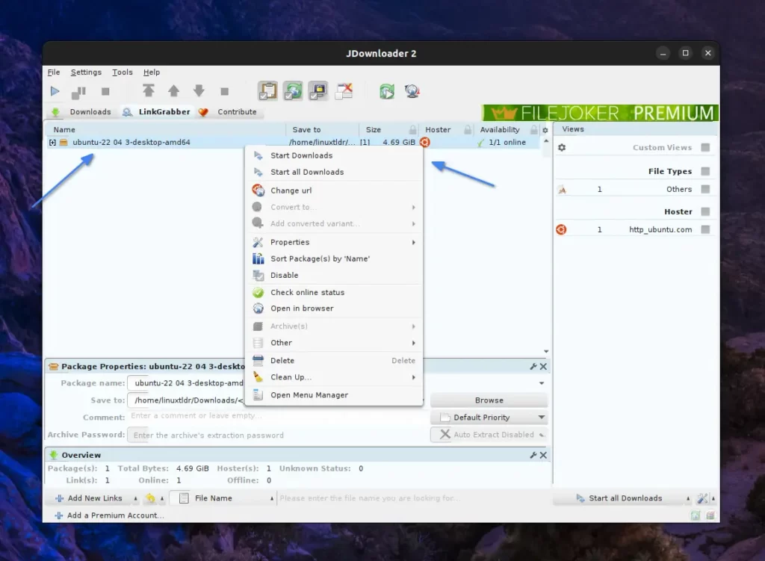Viewport: 765px width, 561px height.
Task: Click the bottom bar settings tools icon
Action: coord(702,498)
